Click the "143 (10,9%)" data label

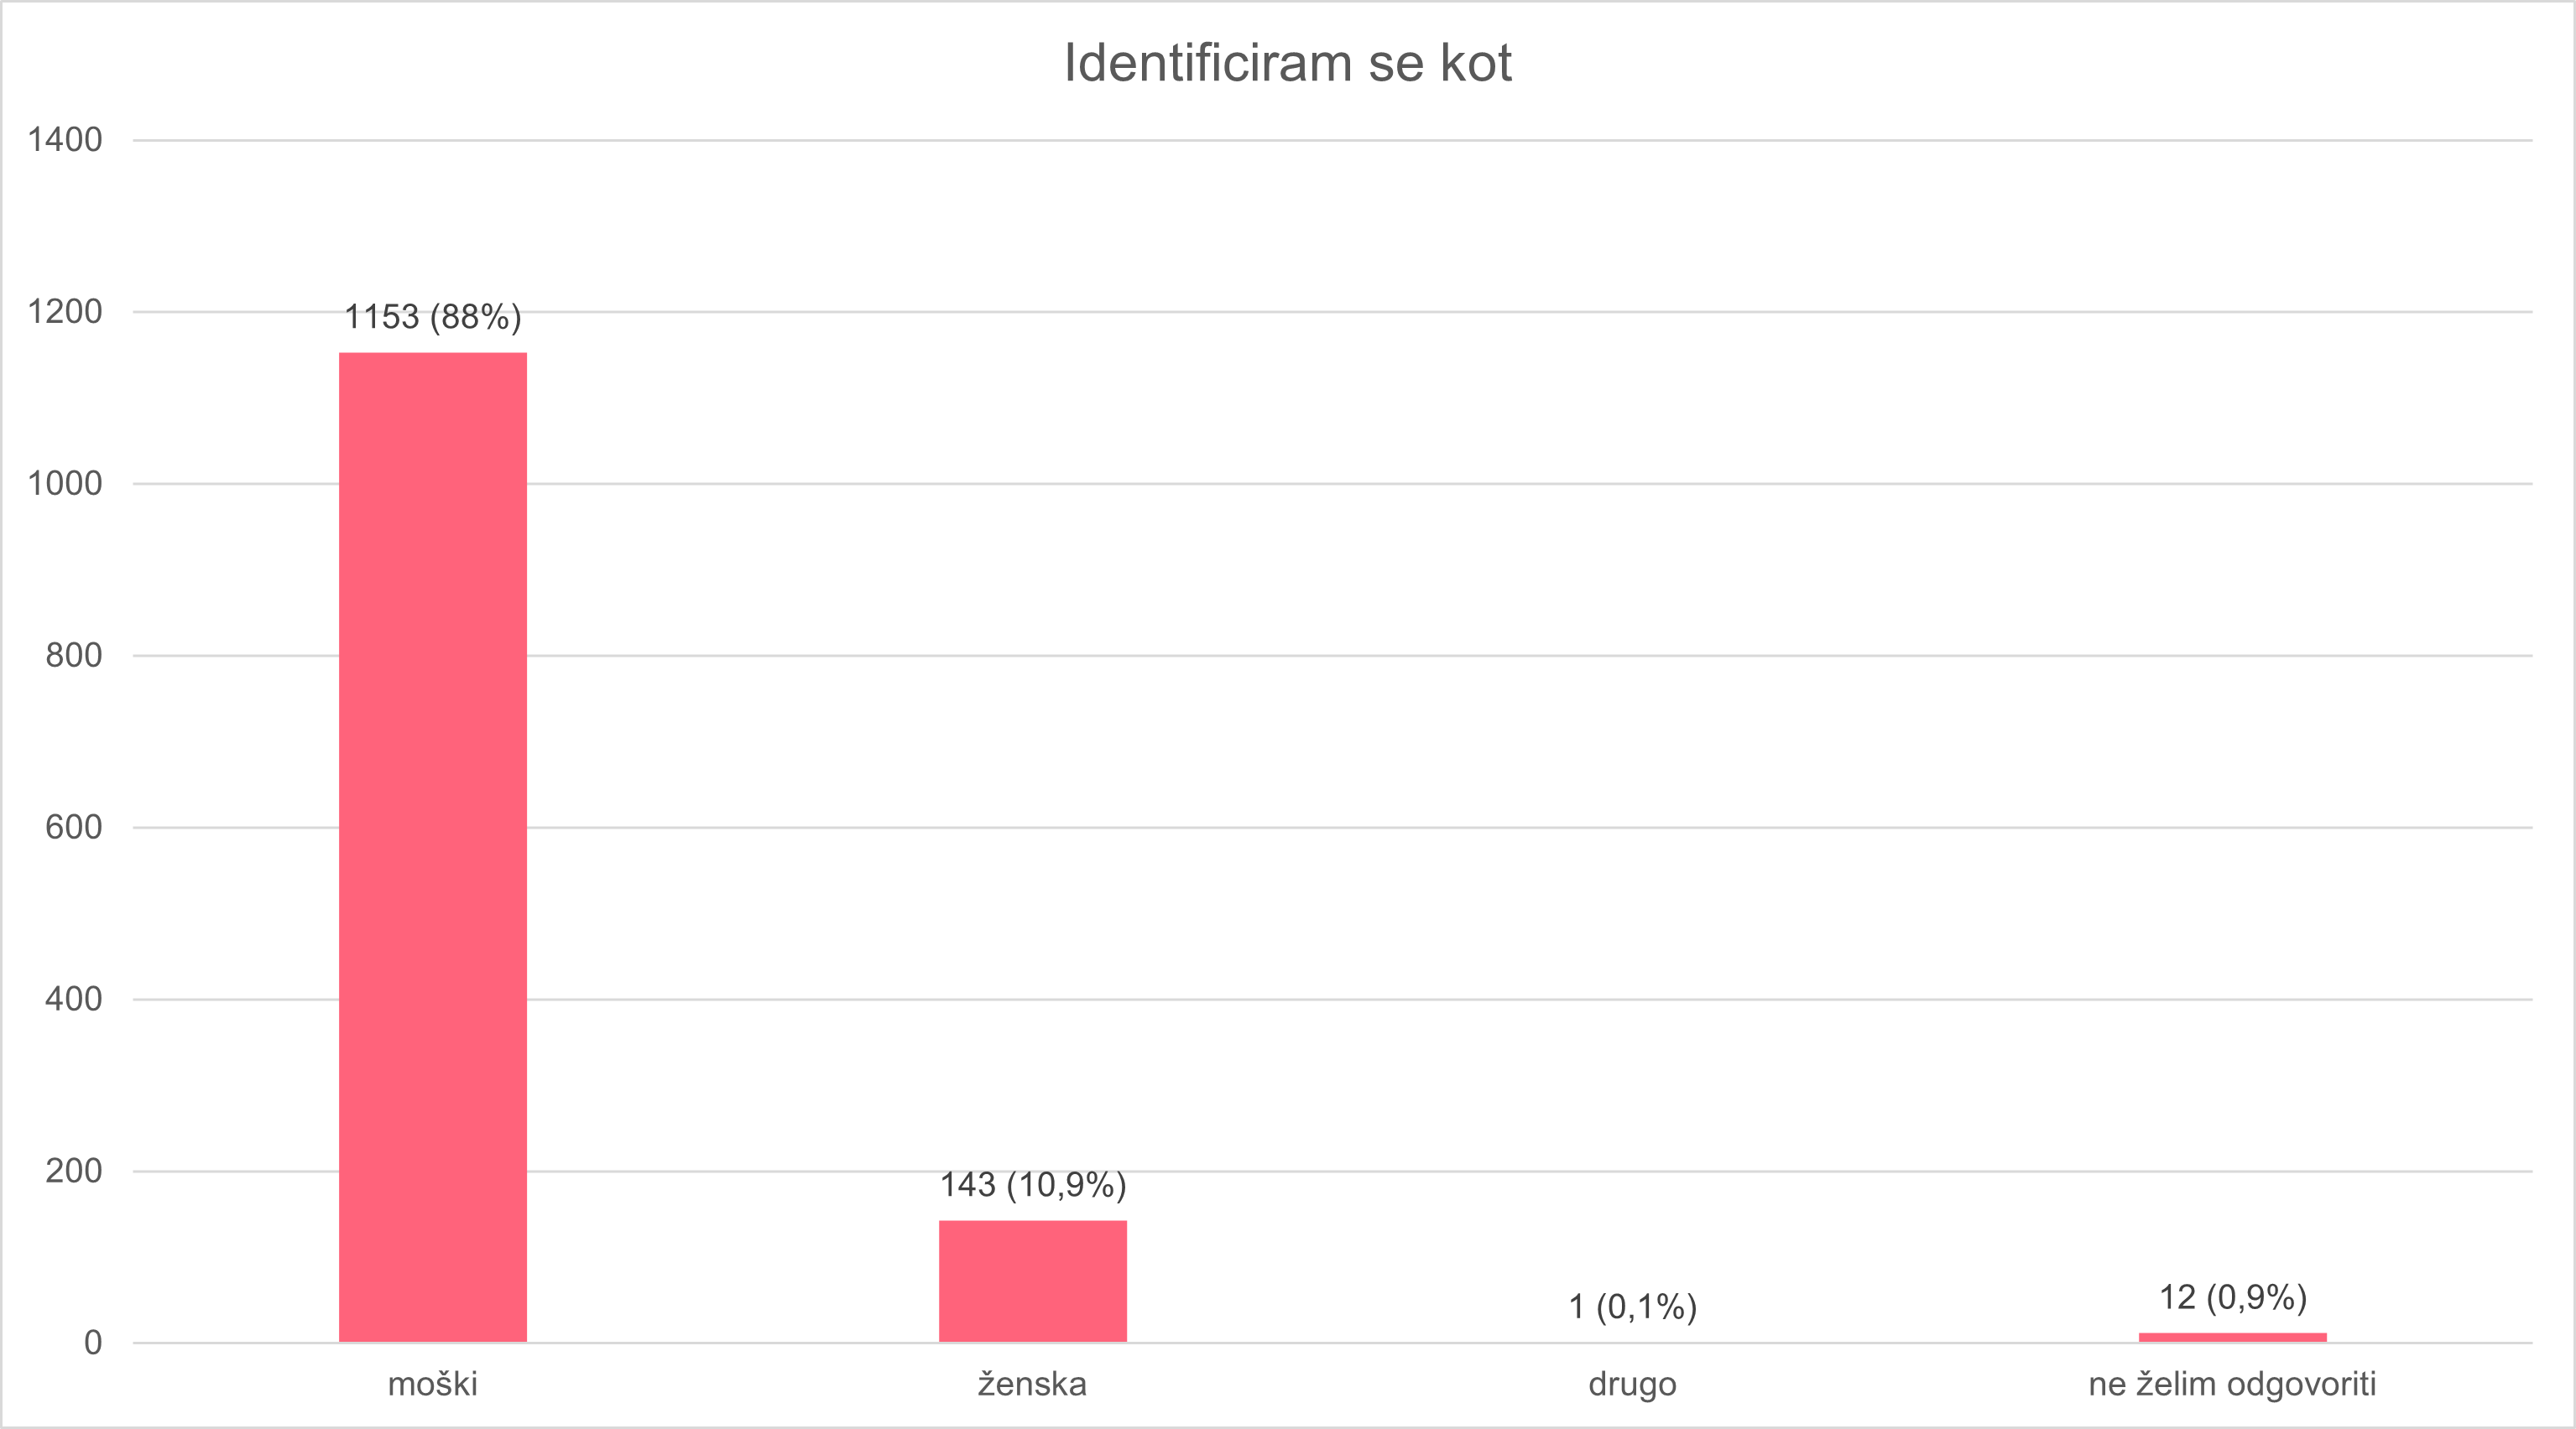click(x=1032, y=1185)
